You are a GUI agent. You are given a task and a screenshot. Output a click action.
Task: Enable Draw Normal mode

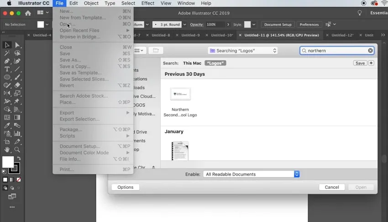click(5, 188)
